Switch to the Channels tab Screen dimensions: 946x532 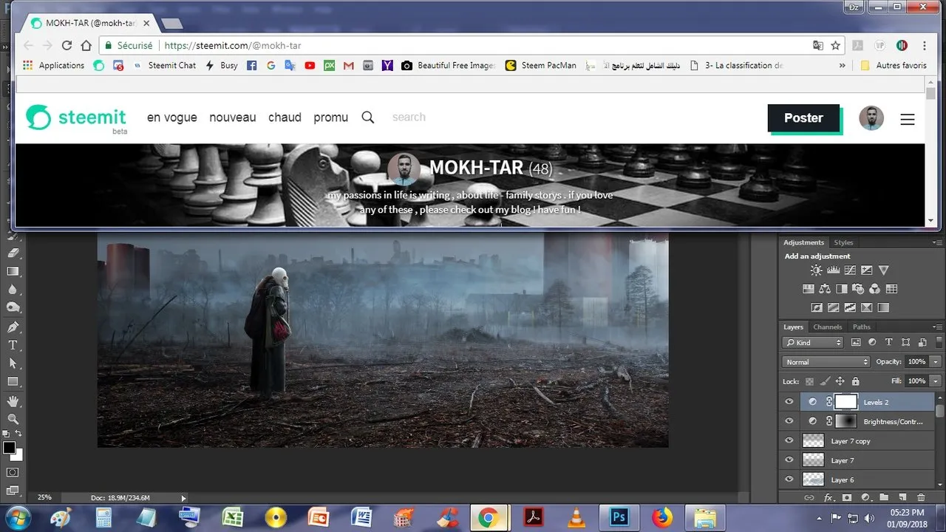828,327
